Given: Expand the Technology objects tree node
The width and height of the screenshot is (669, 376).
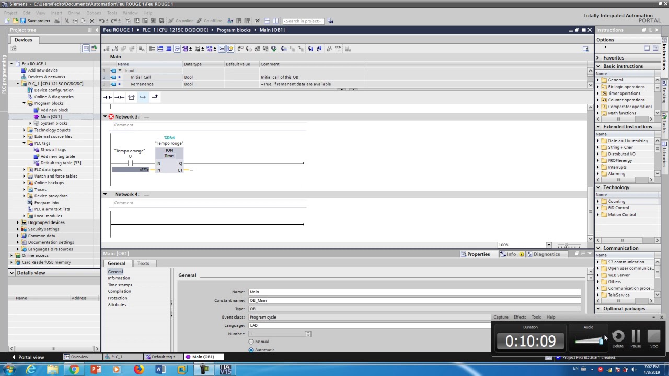Looking at the screenshot, I should pyautogui.click(x=24, y=130).
